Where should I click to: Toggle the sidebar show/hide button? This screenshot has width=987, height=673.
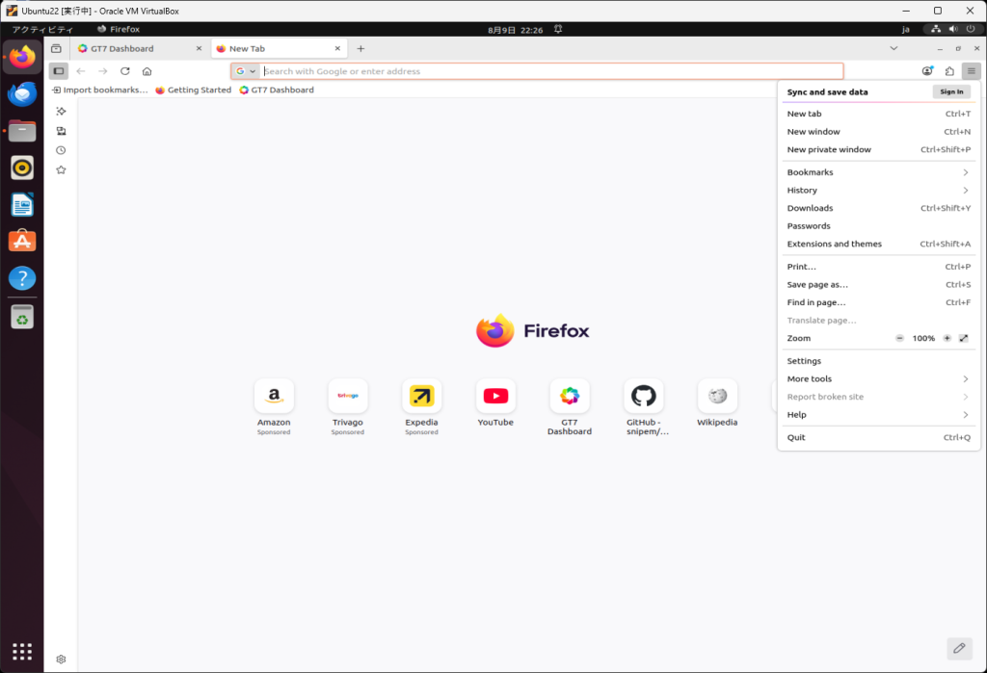(59, 71)
